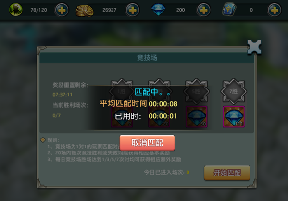This screenshot has width=288, height=201.
Task: Select the 5胜 win milestone badge
Action: pos(196,91)
